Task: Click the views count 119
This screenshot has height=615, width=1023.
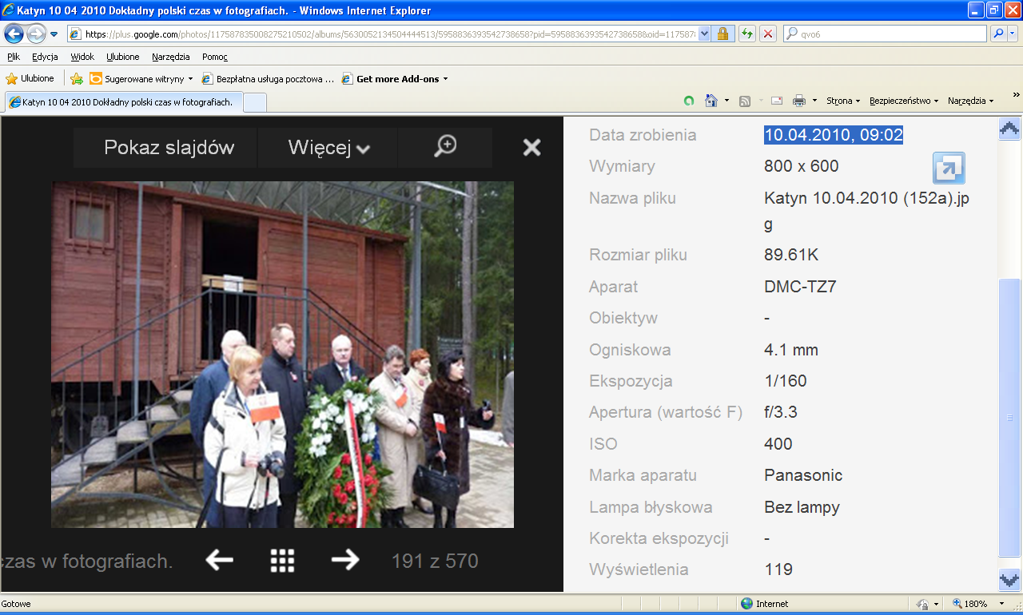Action: [x=778, y=569]
